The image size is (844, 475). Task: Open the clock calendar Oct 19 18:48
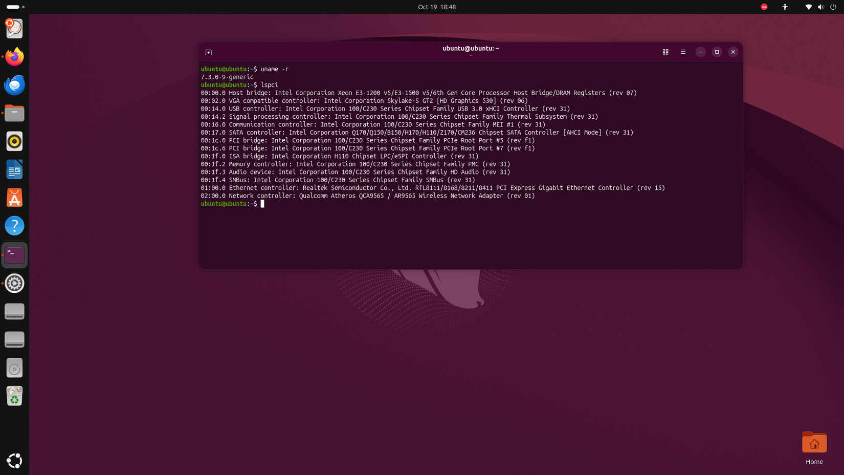pos(437,7)
